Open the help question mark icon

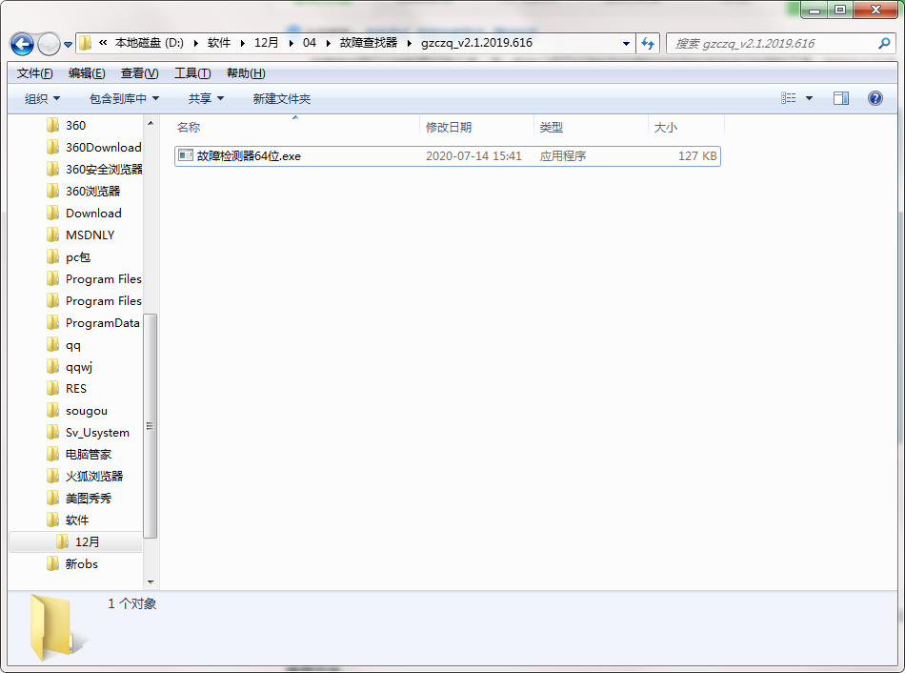[x=875, y=98]
